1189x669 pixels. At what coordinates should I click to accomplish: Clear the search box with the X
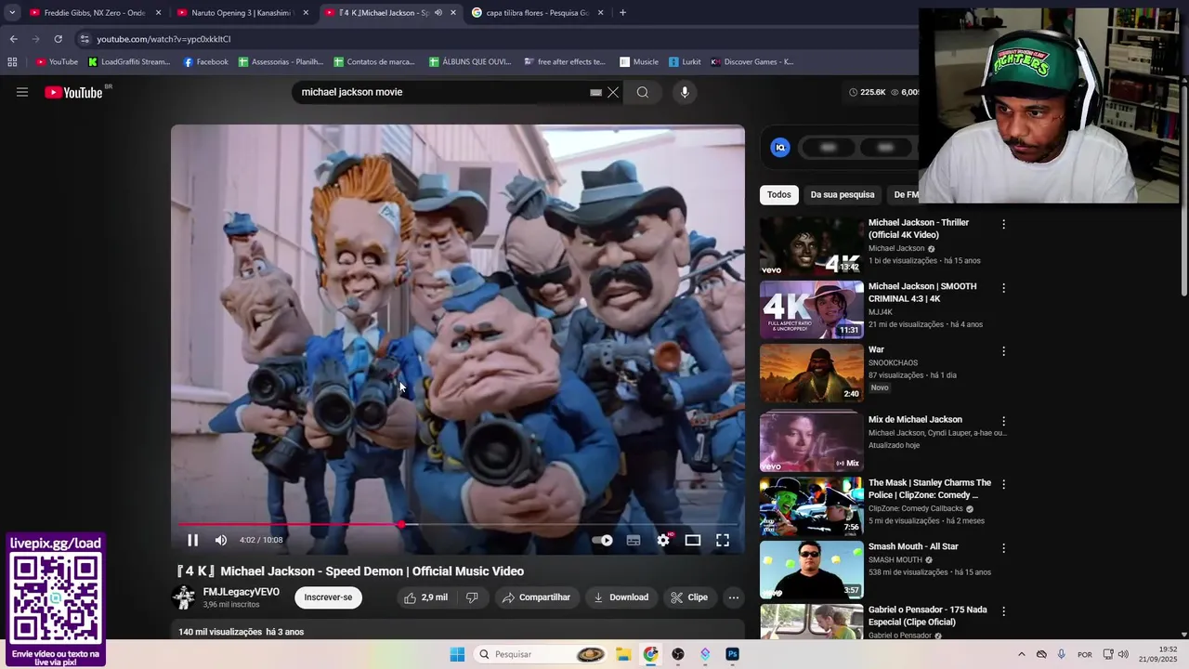pos(613,92)
